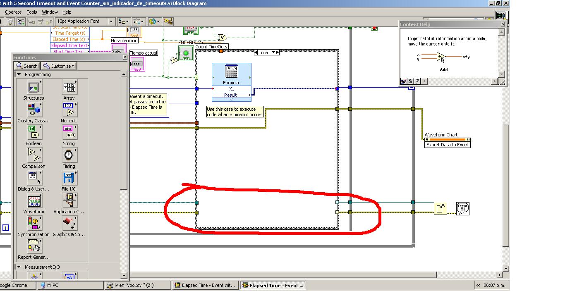Click the Context Help scroll-down arrow

[502, 74]
